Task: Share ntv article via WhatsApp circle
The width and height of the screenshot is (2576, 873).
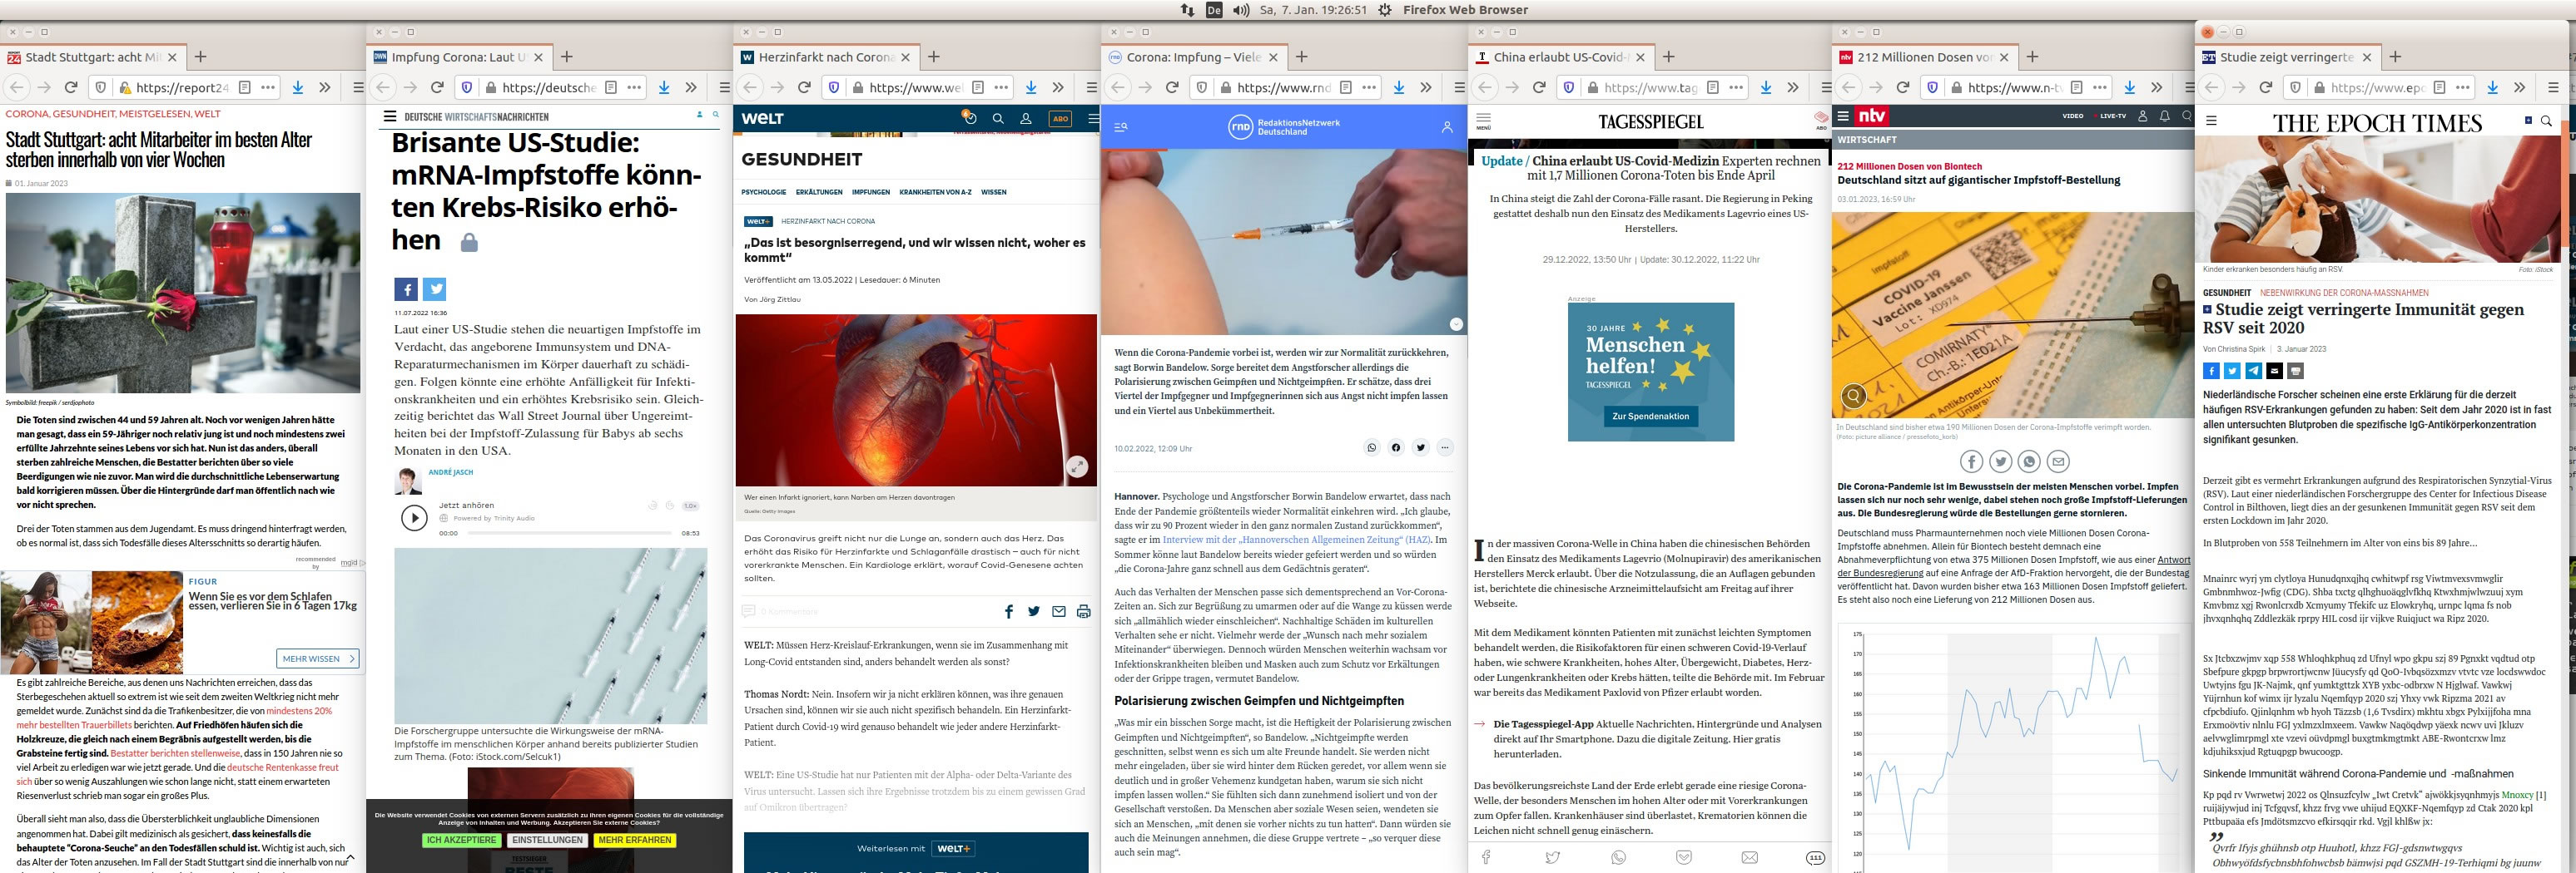Action: point(2029,461)
